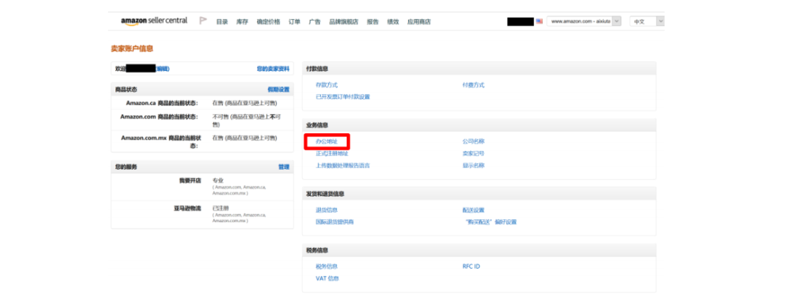
Task: Open RFC ID link
Action: 471,266
